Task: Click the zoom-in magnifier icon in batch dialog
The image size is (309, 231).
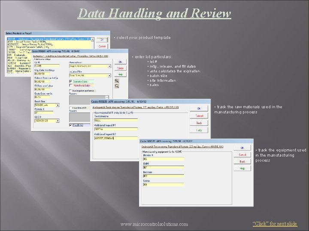Action: [x=117, y=81]
